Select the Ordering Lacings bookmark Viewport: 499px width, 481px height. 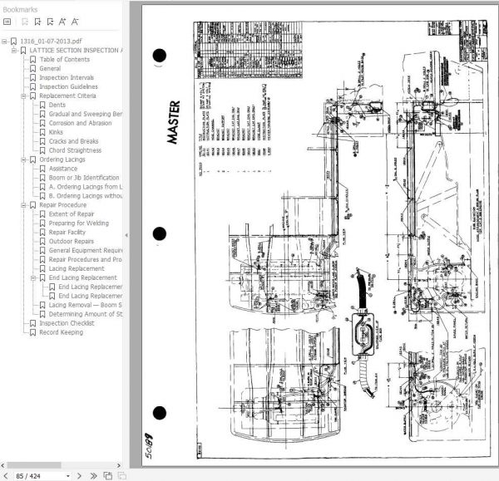[62, 160]
